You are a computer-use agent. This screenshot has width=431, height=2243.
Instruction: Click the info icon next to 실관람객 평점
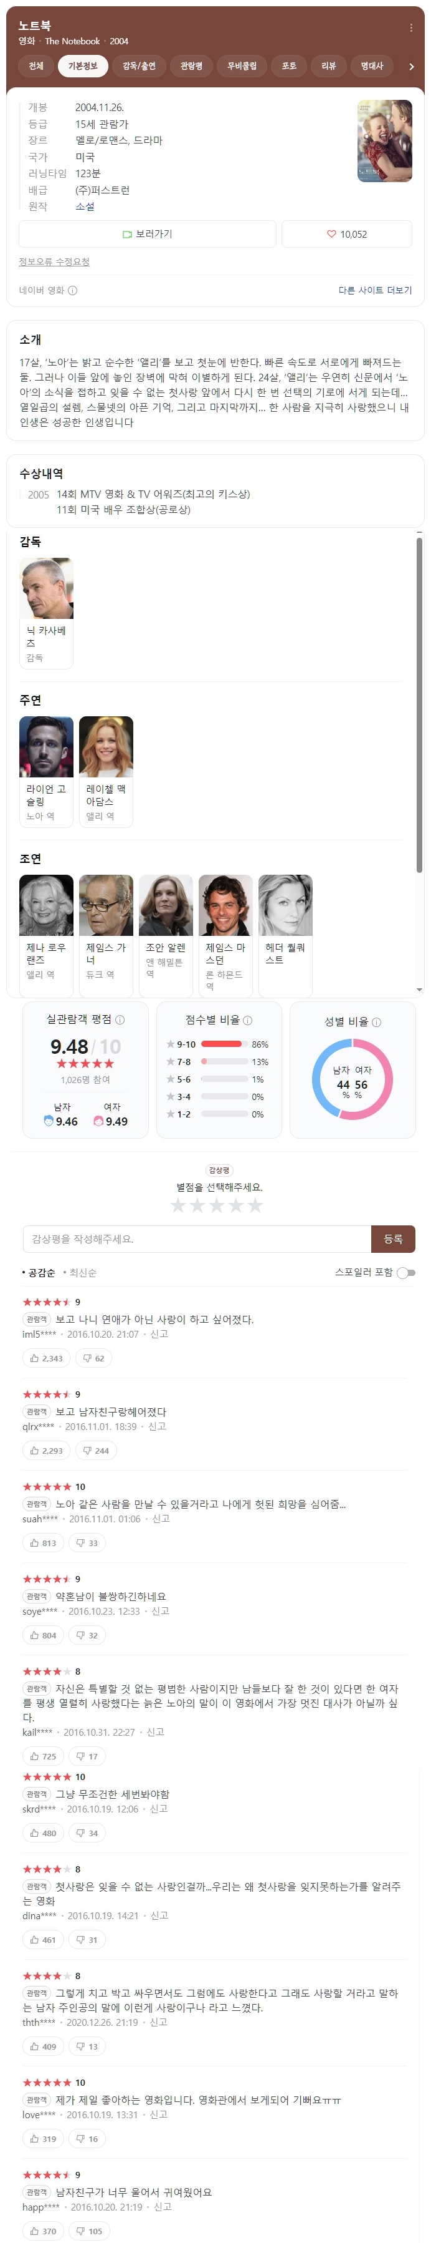120,1019
